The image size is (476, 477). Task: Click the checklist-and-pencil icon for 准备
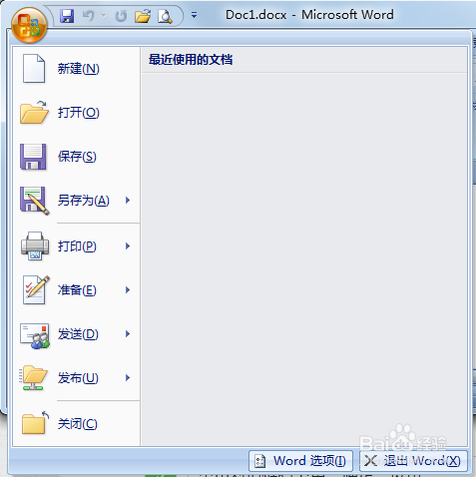36,289
